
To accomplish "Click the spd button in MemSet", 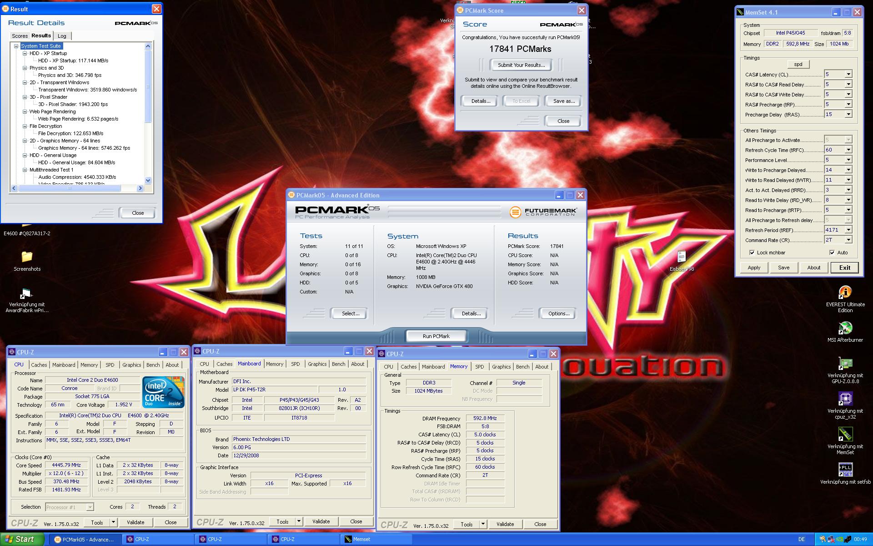I will point(798,64).
